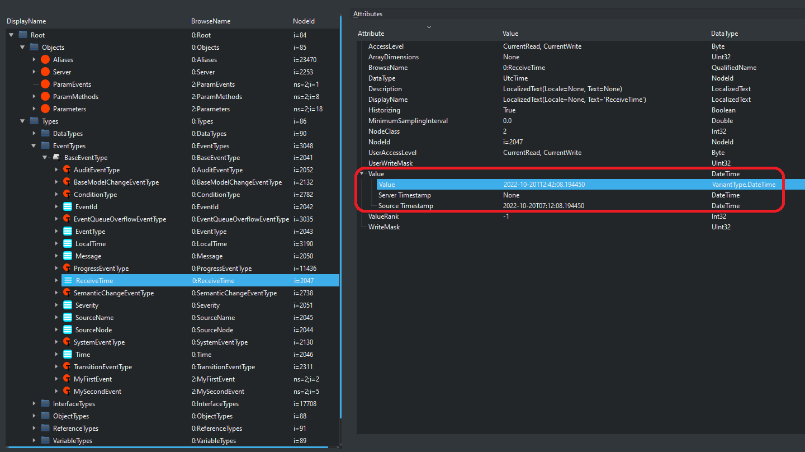The height and width of the screenshot is (452, 805).
Task: Click the InterfaceTypes folder icon
Action: pyautogui.click(x=45, y=404)
